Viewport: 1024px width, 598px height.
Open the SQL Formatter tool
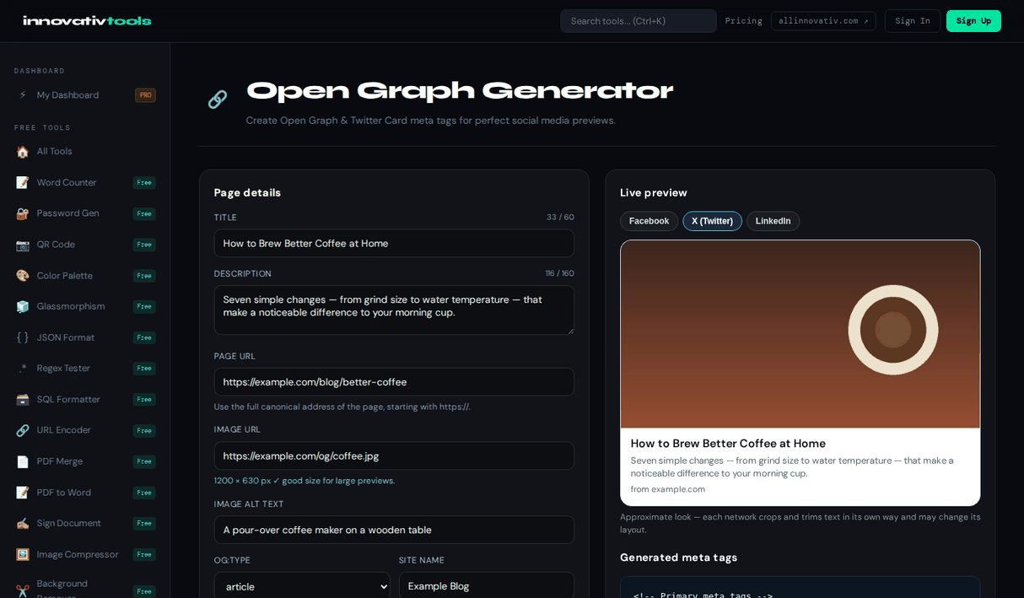tap(85, 400)
